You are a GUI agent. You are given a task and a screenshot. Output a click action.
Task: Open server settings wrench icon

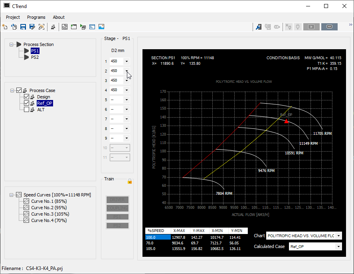tap(259, 27)
